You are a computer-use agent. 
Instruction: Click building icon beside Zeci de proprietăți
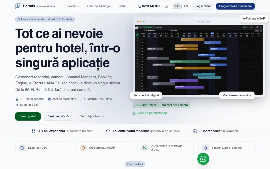click(49, 99)
